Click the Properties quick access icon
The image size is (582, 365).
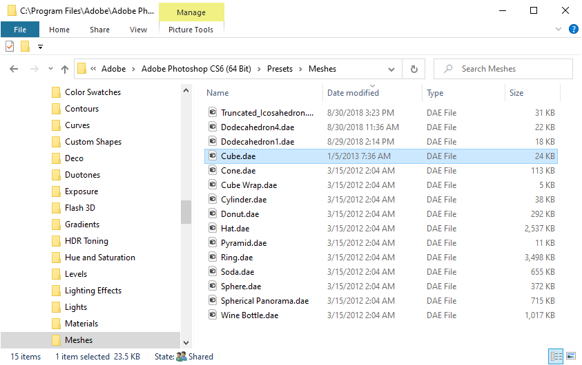[10, 47]
